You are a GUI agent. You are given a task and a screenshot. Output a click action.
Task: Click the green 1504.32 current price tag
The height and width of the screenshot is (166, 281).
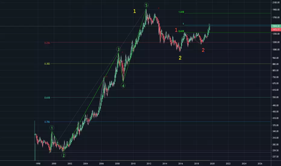pos(276,26)
